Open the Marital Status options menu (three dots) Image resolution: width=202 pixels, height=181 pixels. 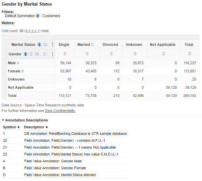(x=52, y=45)
